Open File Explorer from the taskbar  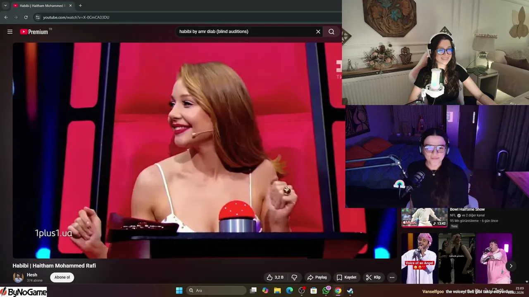277,290
